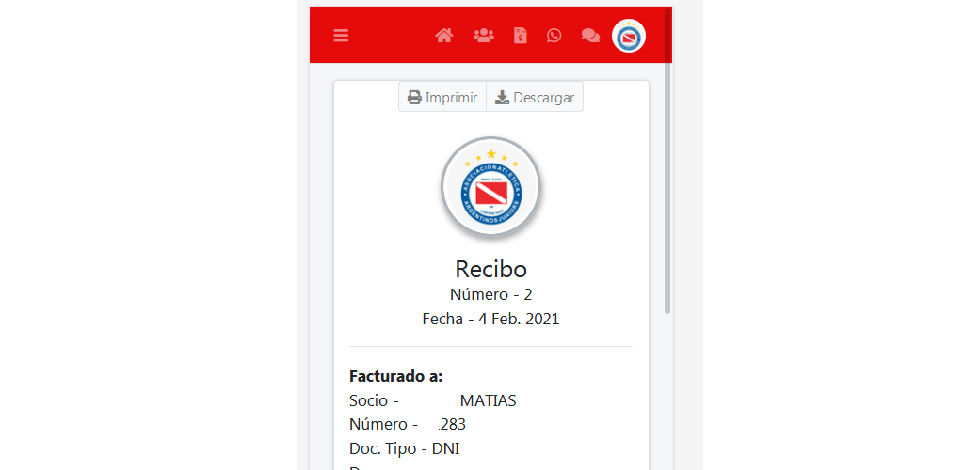Image resolution: width=964 pixels, height=470 pixels.
Task: Open the hamburger menu icon
Action: pyautogui.click(x=341, y=36)
